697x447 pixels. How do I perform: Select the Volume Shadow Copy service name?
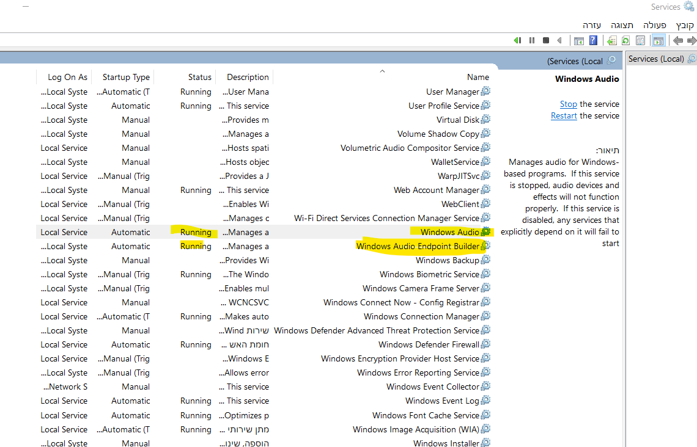click(x=438, y=134)
